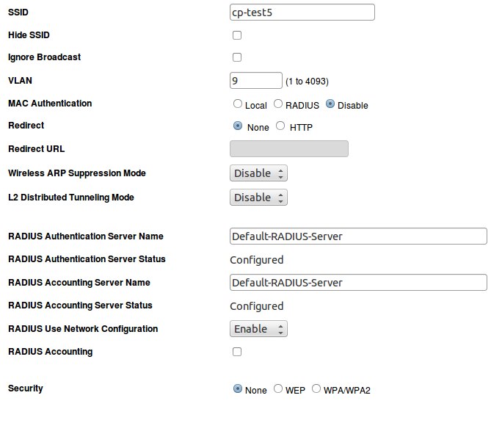Select WPA/WPA2 security option
The height and width of the screenshot is (434, 491).
point(316,389)
